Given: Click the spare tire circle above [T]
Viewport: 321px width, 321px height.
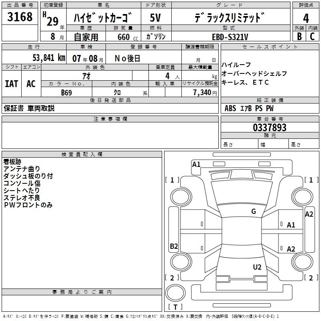Looking at the screenshot, I should (x=175, y=293).
